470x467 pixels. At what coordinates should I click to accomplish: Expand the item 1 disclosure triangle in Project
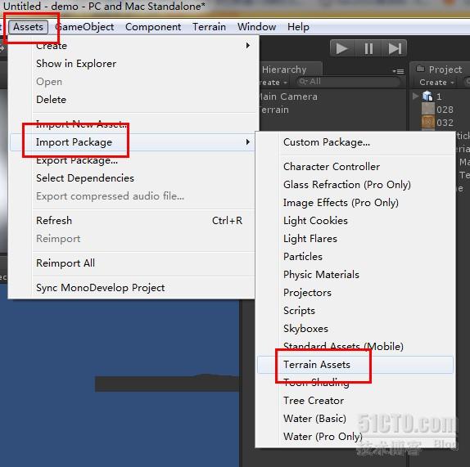(x=415, y=96)
